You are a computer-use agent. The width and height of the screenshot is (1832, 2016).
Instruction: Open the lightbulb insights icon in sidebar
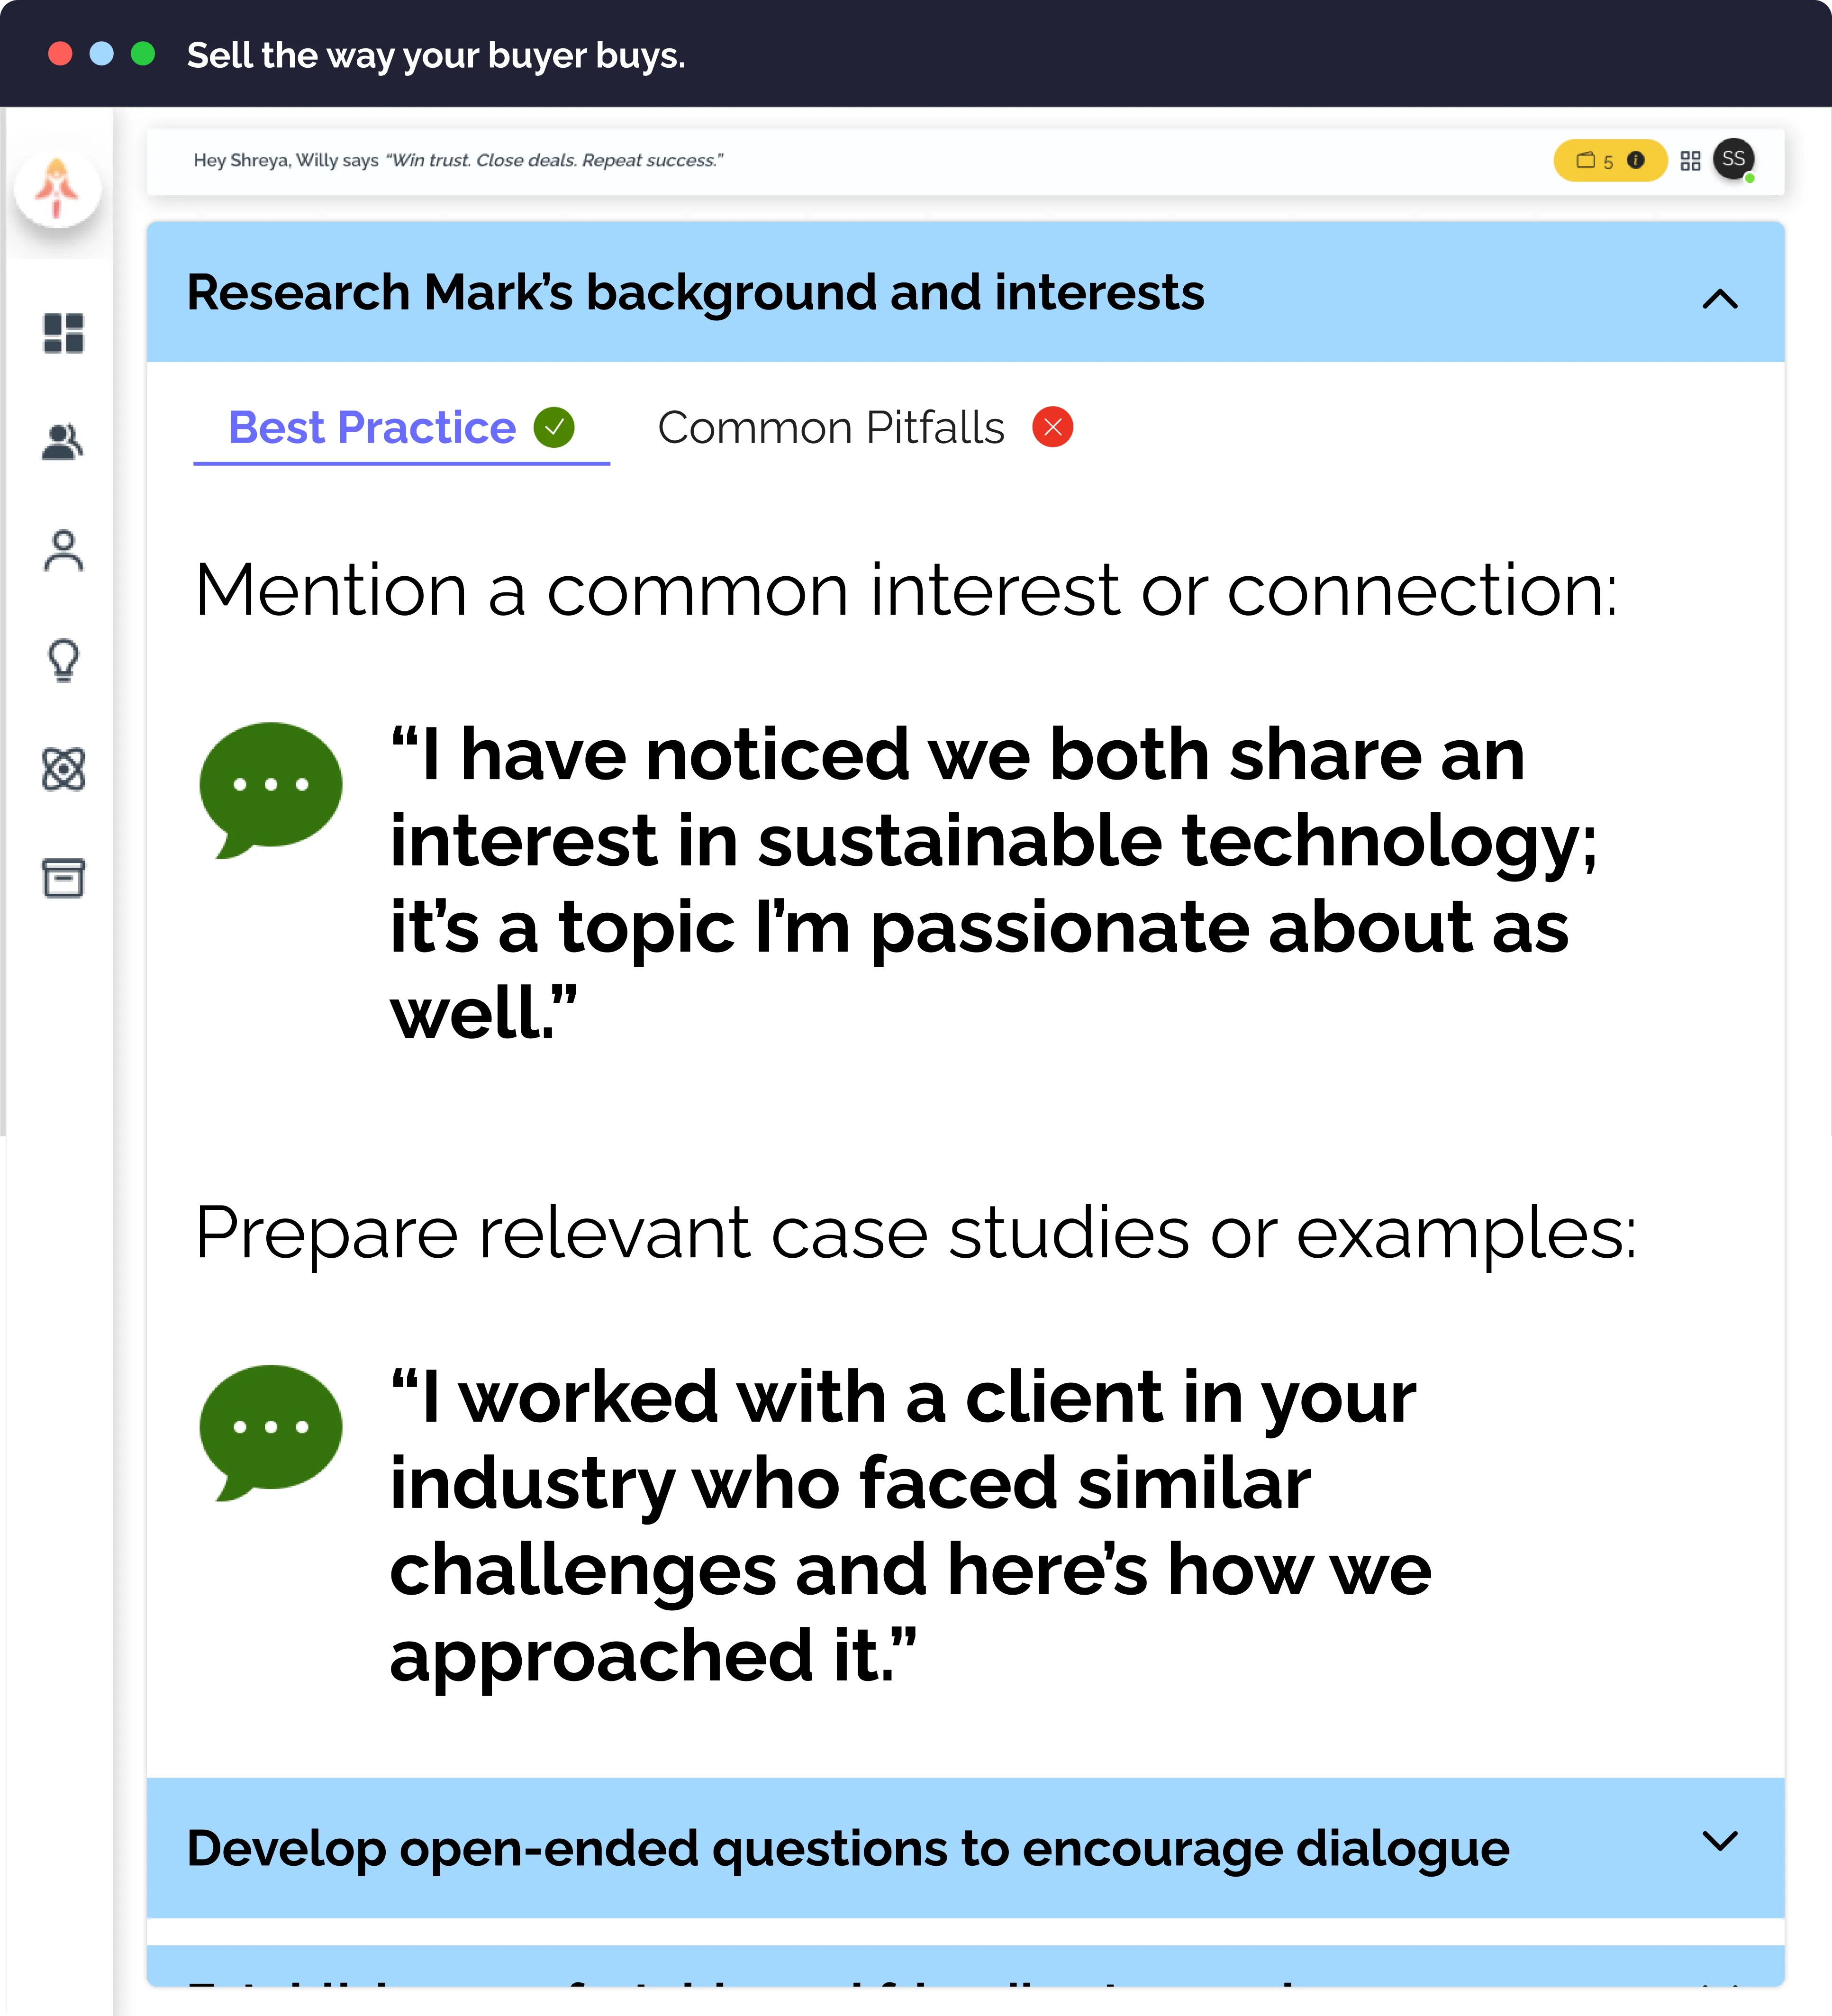(63, 660)
